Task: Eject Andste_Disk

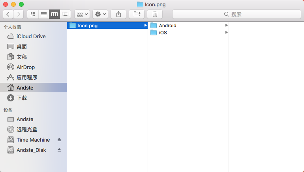Action: pos(59,150)
